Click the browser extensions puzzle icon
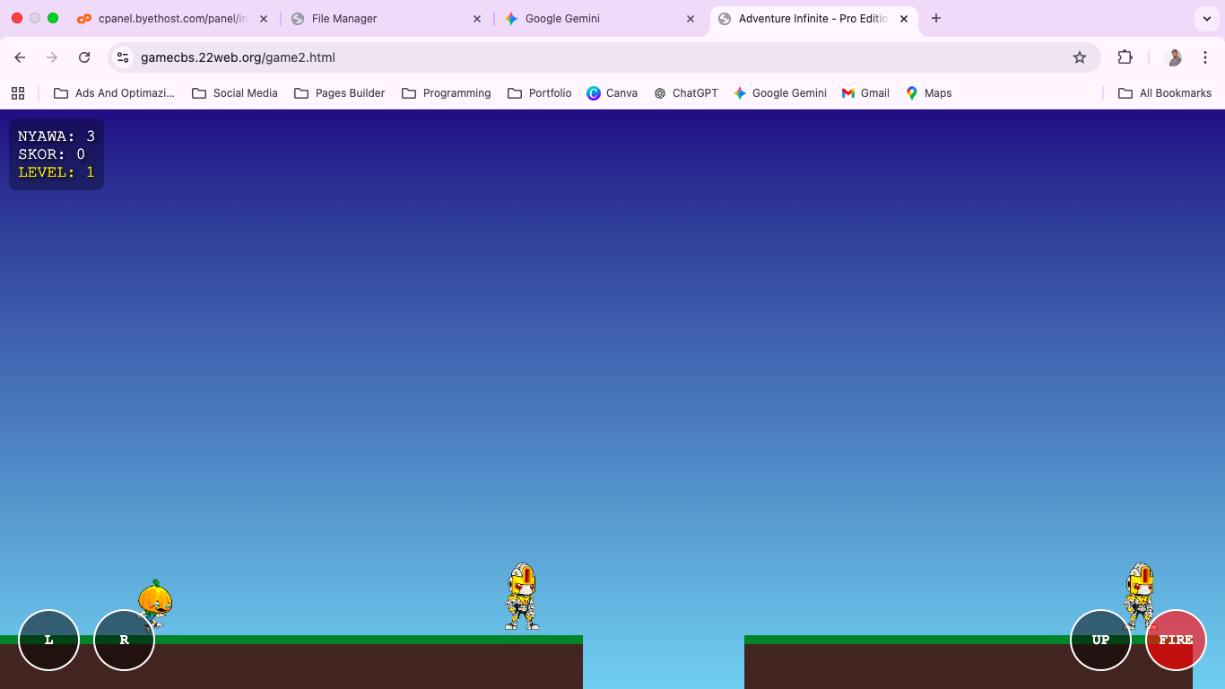This screenshot has width=1225, height=689. 1125,57
